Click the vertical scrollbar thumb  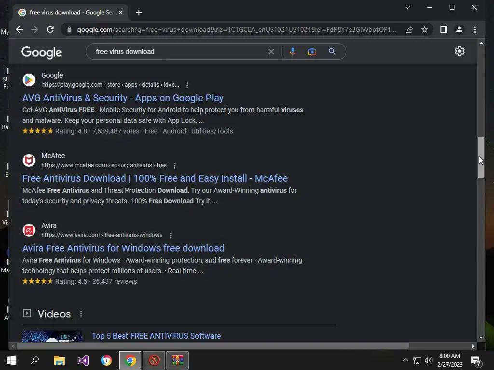click(481, 158)
